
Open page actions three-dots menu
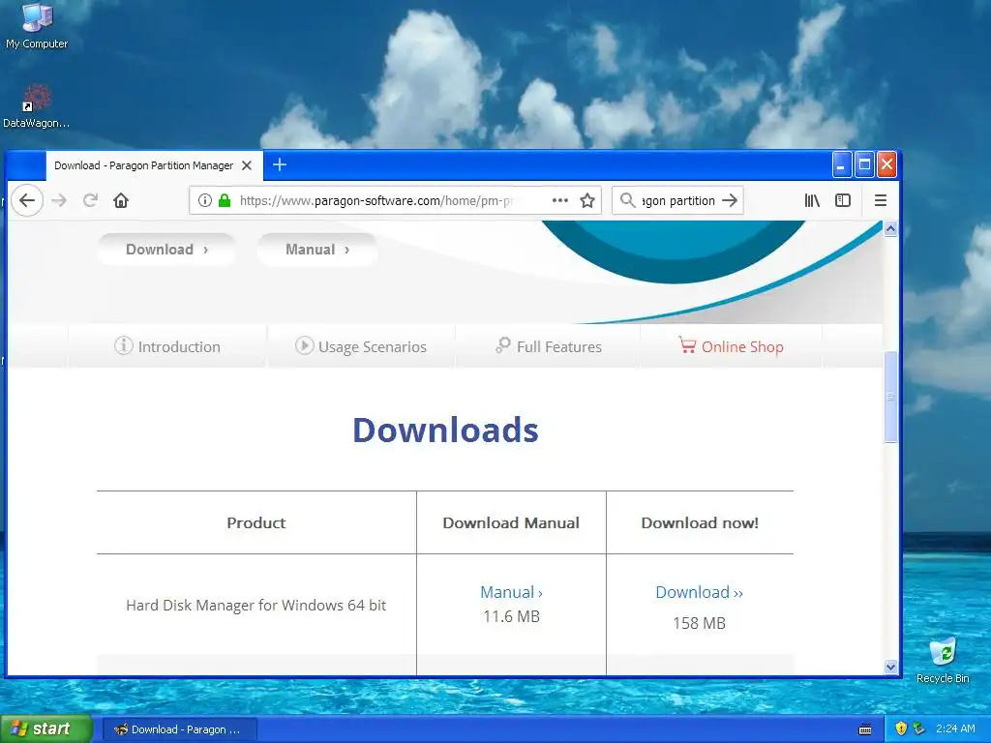click(560, 200)
